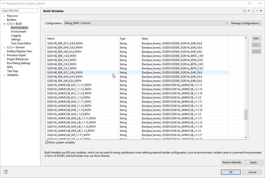Viewport: 265px width, 178px height.
Task: Collapse the C/C++ Build tree node
Action: coord(4,24)
